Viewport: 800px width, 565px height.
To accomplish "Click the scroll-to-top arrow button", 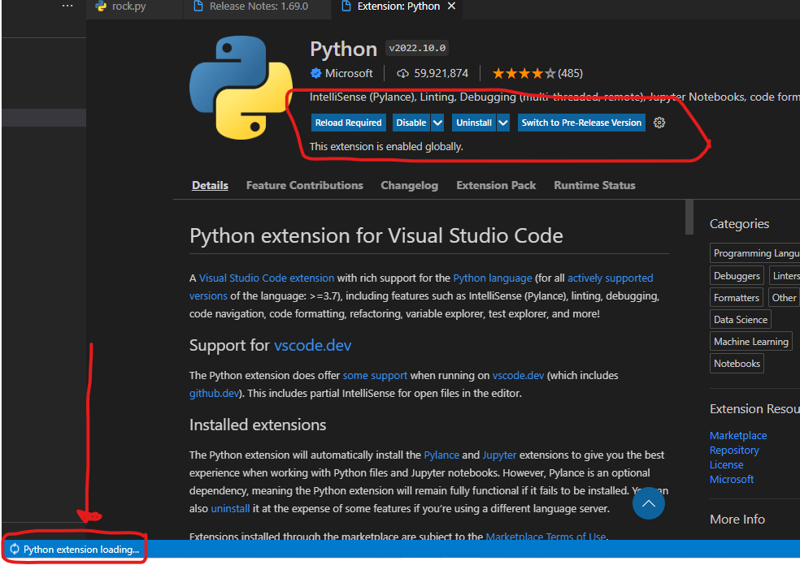I will [x=648, y=504].
